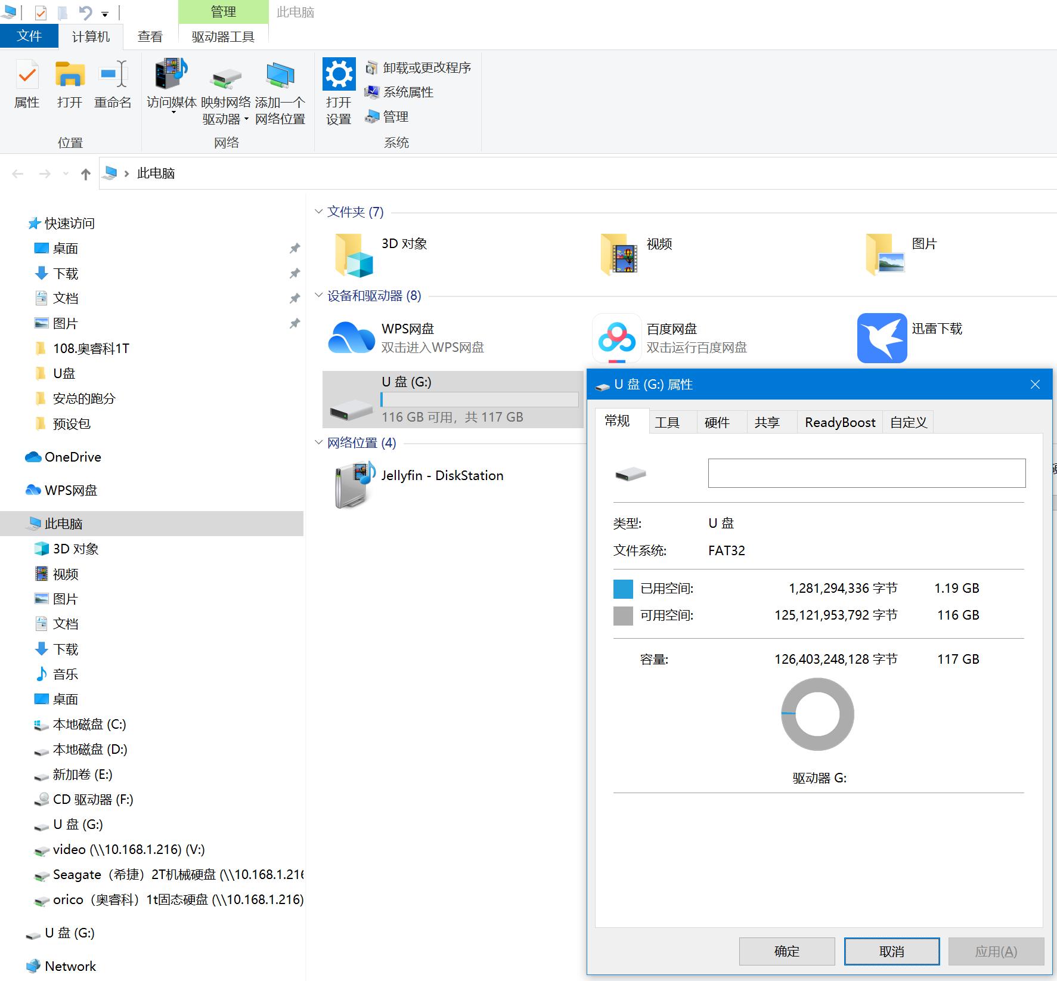Viewport: 1057px width, 981px height.
Task: Click the disk usage donut chart
Action: [x=818, y=714]
